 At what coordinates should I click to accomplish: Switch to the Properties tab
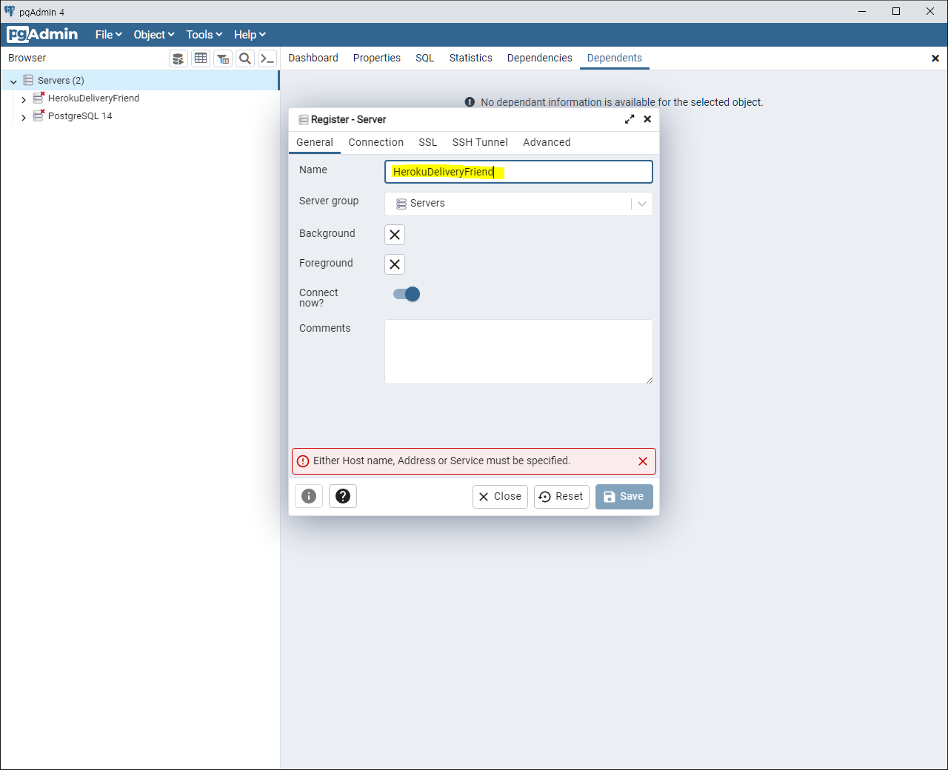point(377,58)
